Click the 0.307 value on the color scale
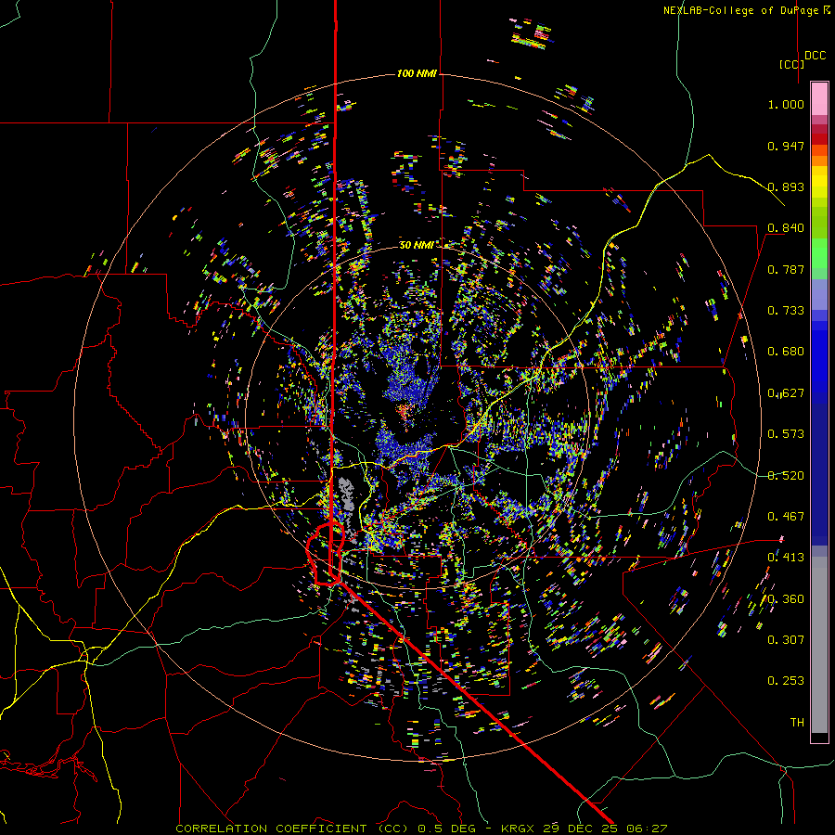The height and width of the screenshot is (835, 835). pyautogui.click(x=786, y=640)
